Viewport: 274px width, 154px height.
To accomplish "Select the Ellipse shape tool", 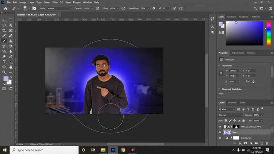I will click(4, 67).
